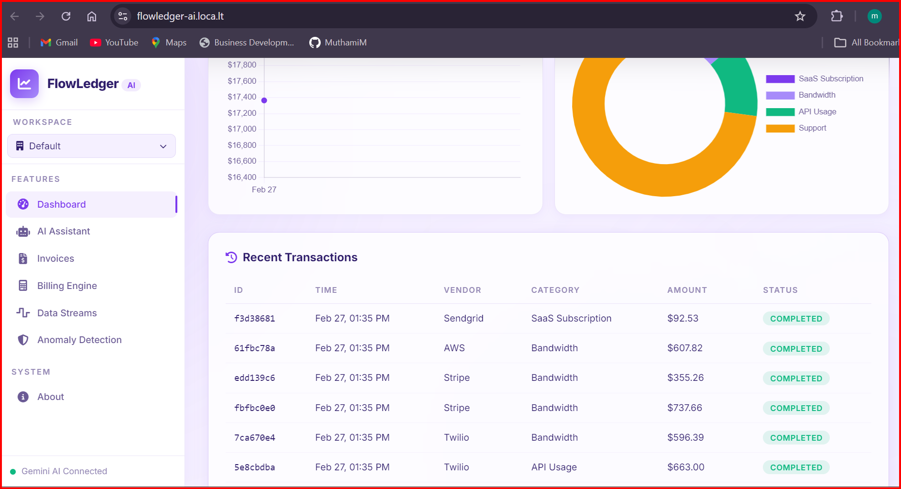
Task: Go to the Dashboard page
Action: tap(91, 204)
